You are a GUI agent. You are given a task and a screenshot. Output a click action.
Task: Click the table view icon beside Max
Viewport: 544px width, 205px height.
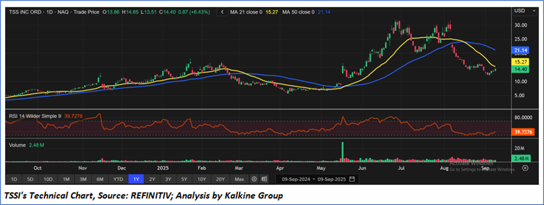coord(264,179)
